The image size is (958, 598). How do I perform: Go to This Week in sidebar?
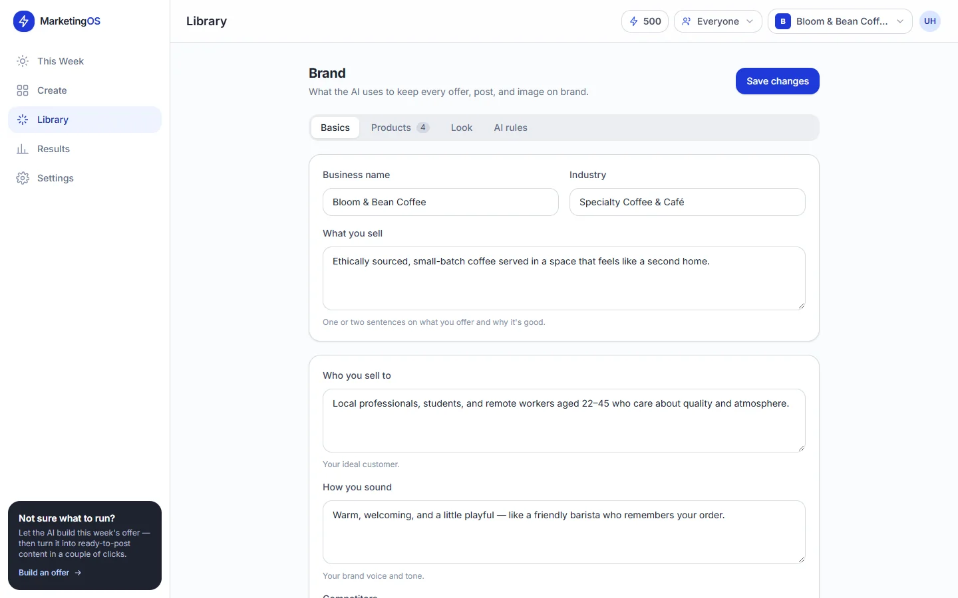click(84, 61)
